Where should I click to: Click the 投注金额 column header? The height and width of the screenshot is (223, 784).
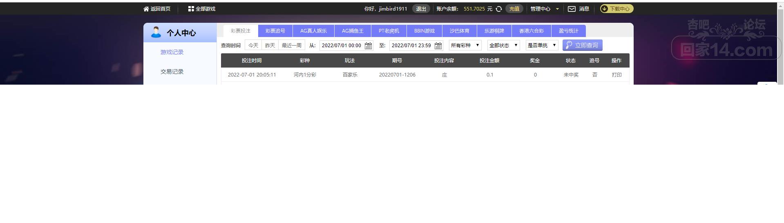click(x=489, y=60)
